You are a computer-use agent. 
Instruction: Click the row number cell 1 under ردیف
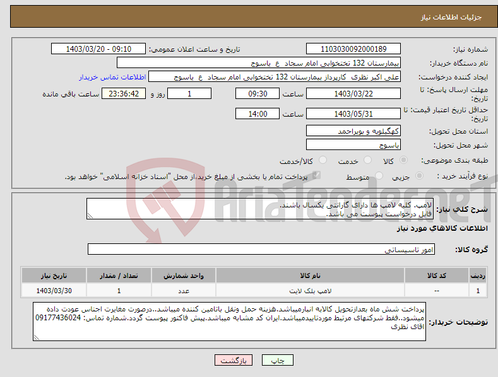[478, 291]
